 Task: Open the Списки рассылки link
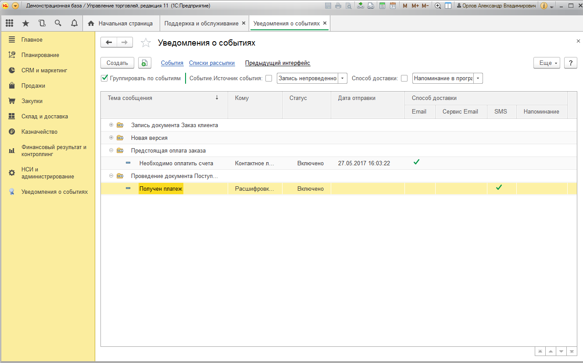click(211, 63)
